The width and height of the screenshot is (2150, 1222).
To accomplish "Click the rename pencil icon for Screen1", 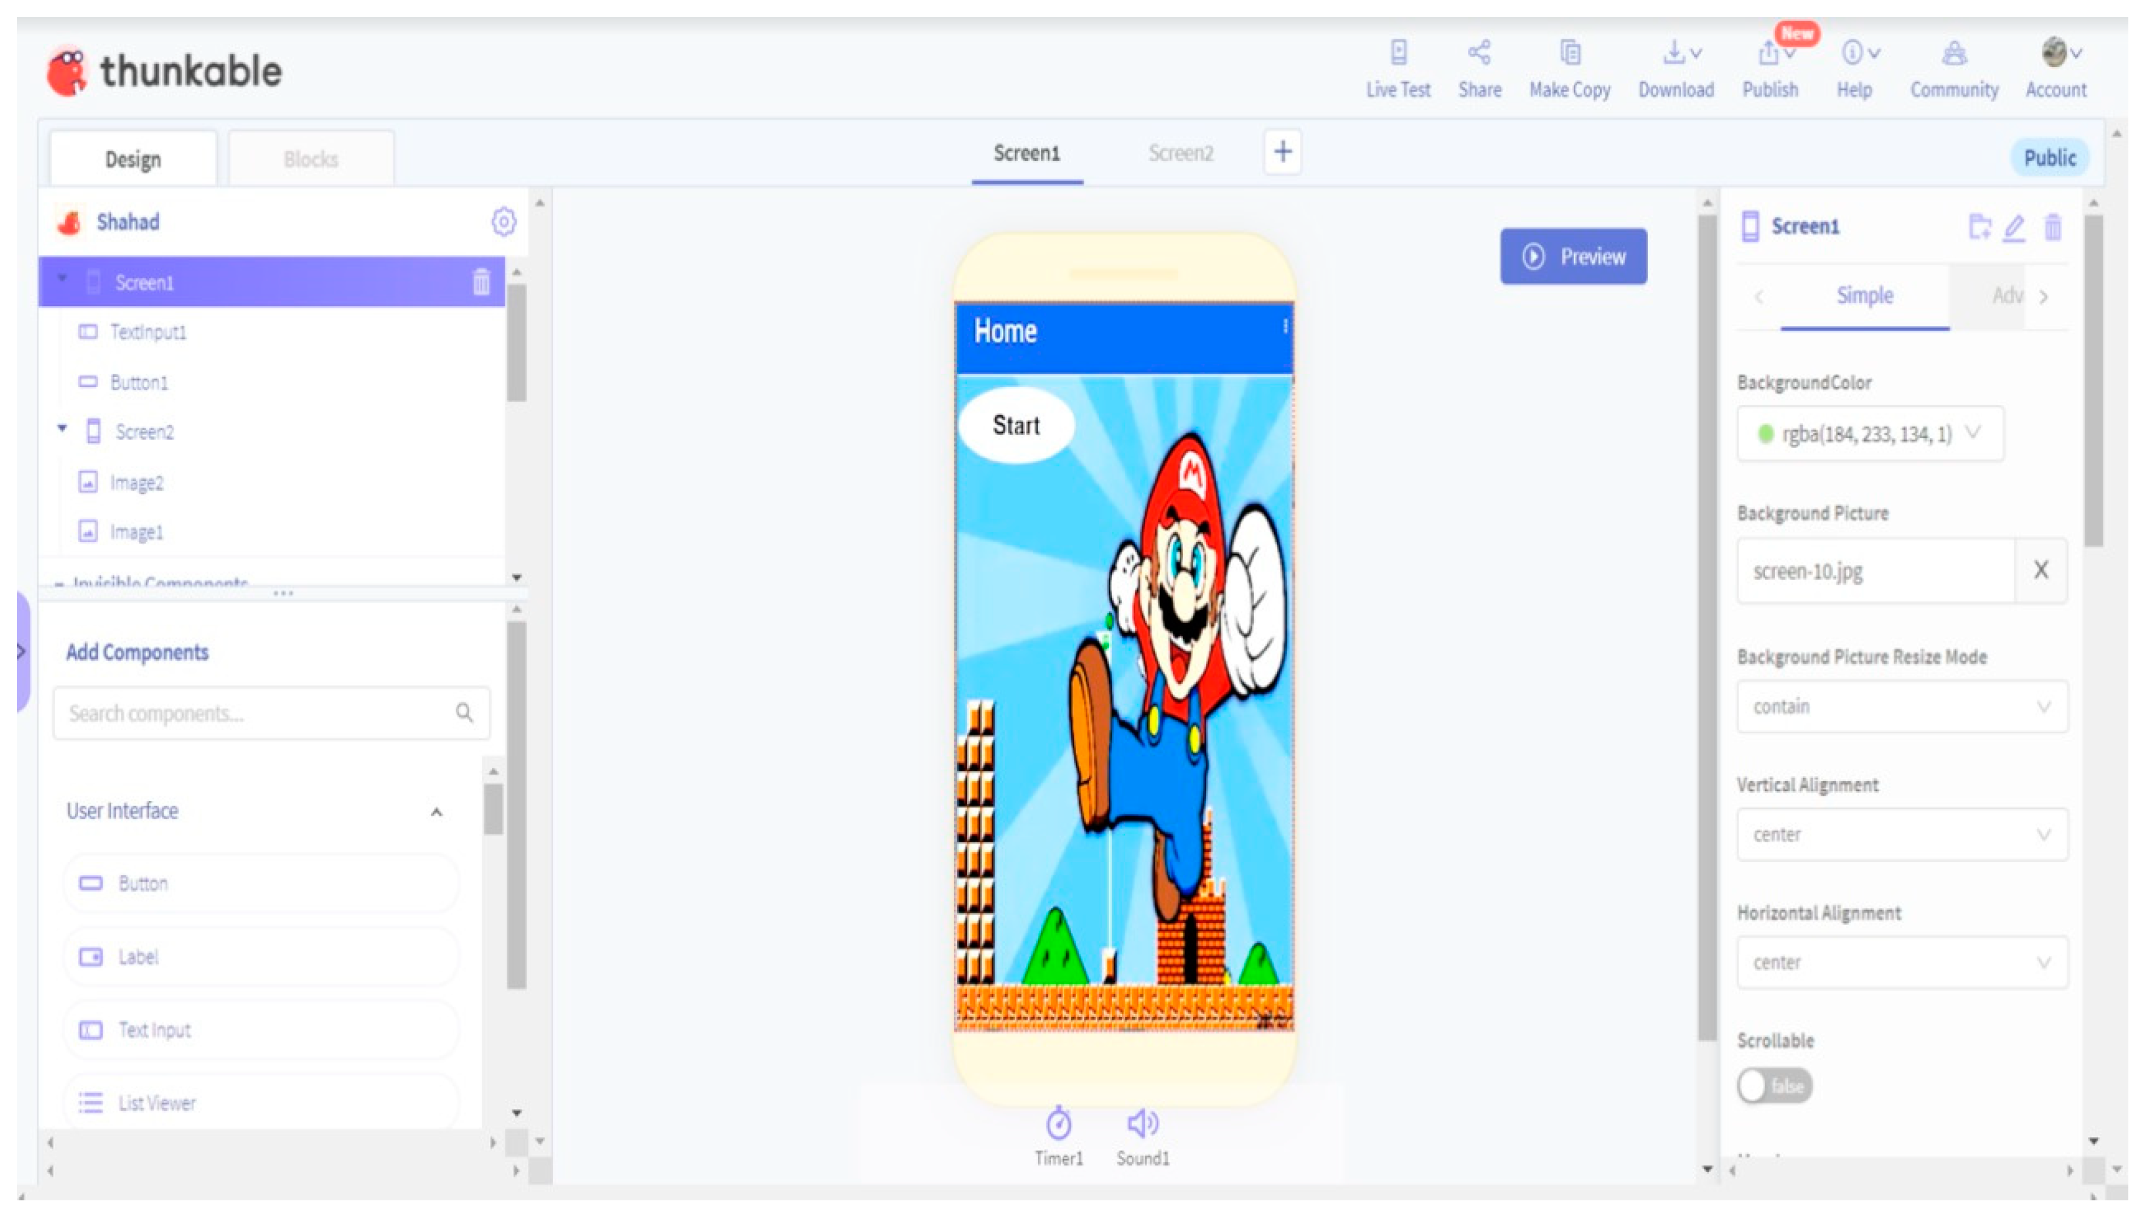I will coord(2014,227).
